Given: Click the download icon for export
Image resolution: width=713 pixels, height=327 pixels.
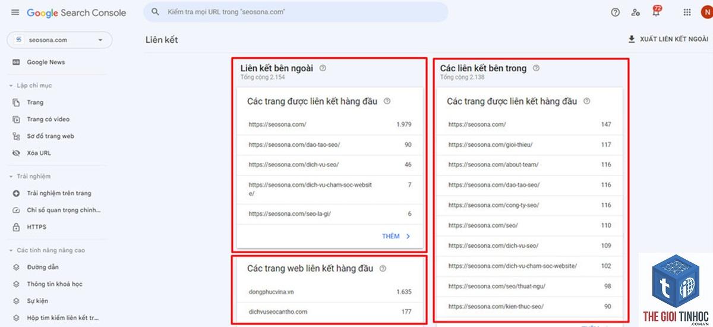Looking at the screenshot, I should (x=632, y=39).
